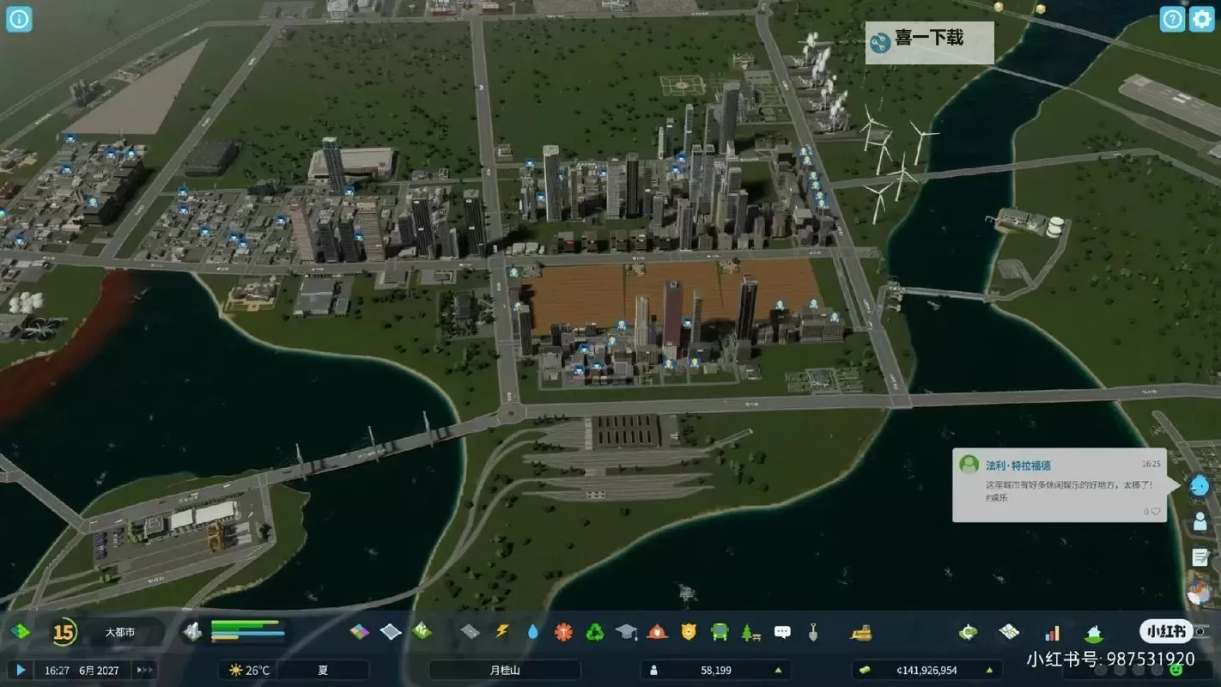
Task: Open the Zones tool menu
Action: pos(359,632)
